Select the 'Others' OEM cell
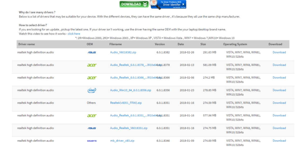 tap(91, 103)
